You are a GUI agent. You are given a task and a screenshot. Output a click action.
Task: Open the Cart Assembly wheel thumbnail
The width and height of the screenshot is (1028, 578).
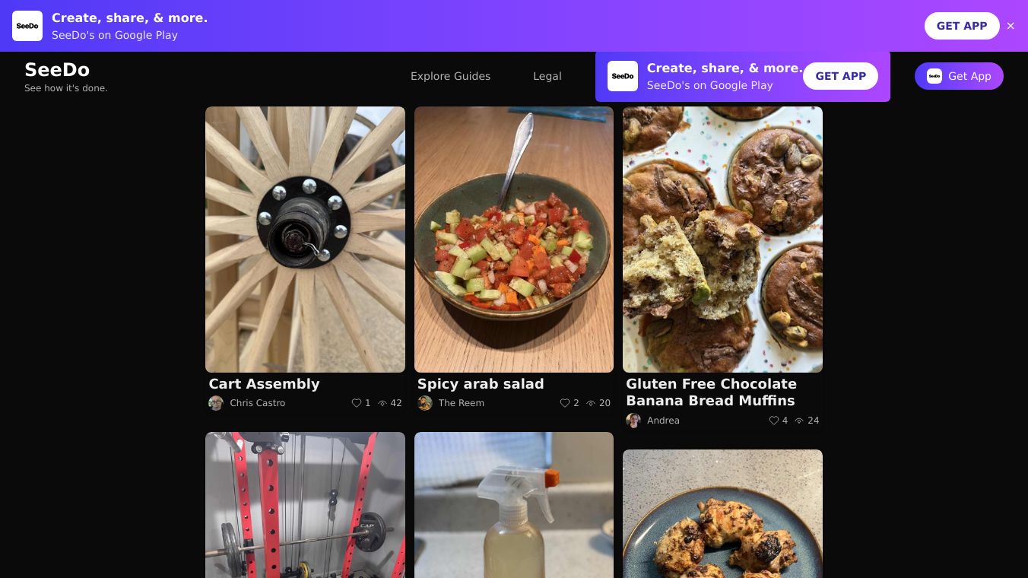point(305,240)
